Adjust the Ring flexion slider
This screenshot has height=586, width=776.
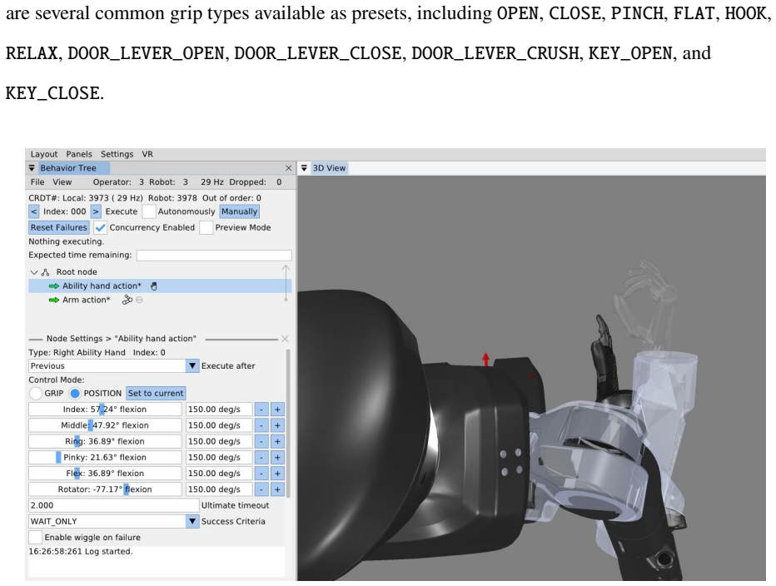pos(105,441)
